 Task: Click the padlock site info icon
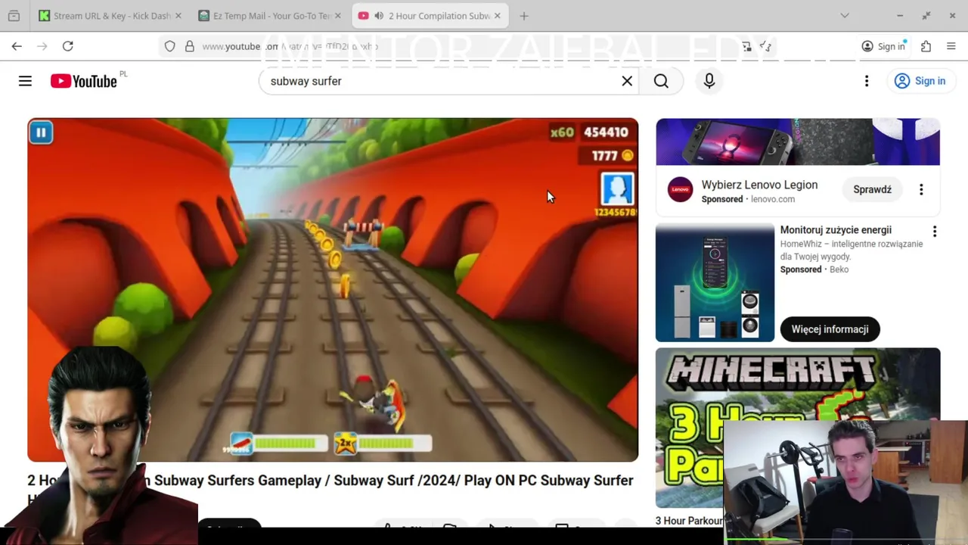coord(189,46)
